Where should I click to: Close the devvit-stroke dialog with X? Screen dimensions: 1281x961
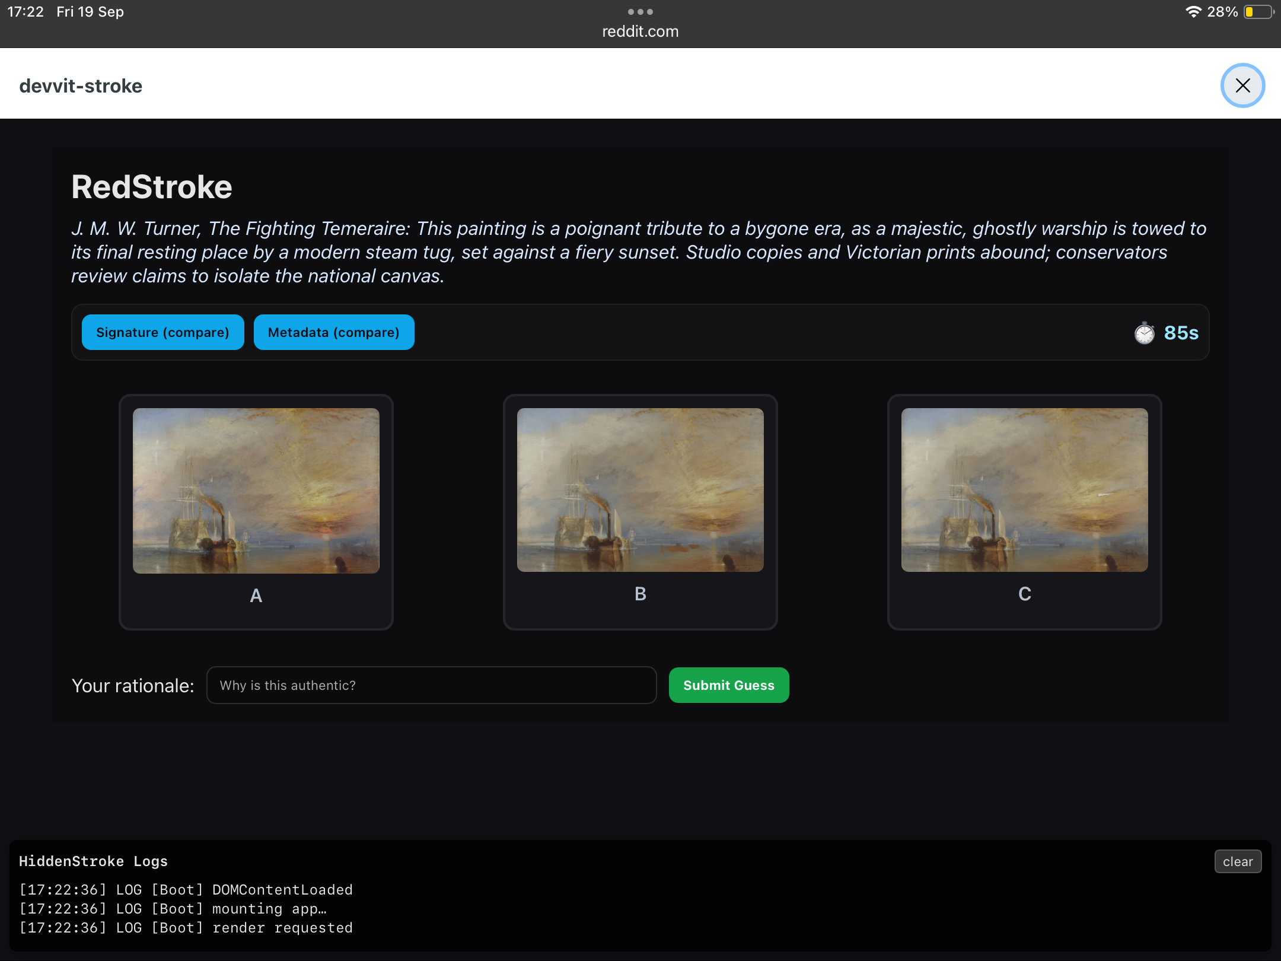1242,85
